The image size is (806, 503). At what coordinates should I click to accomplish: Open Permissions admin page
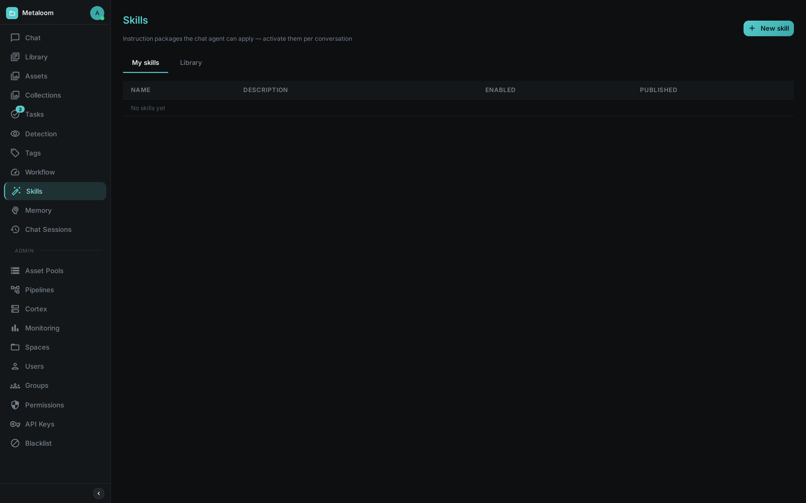coord(55,405)
